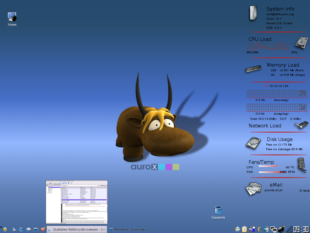Switch to the Powłoka - Konsola taskbar entry
Screen dimensions: 310x233
click(x=127, y=229)
